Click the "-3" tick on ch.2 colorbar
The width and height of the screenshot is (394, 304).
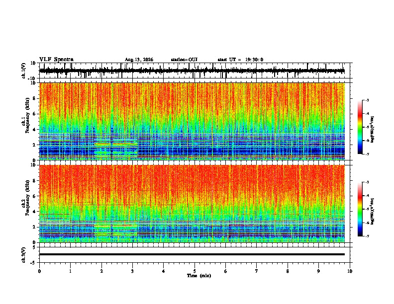[367, 182]
